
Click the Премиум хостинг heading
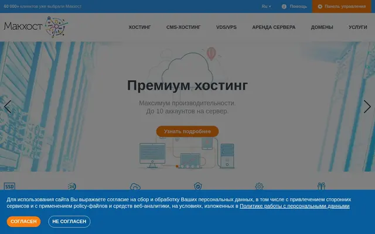click(x=187, y=85)
